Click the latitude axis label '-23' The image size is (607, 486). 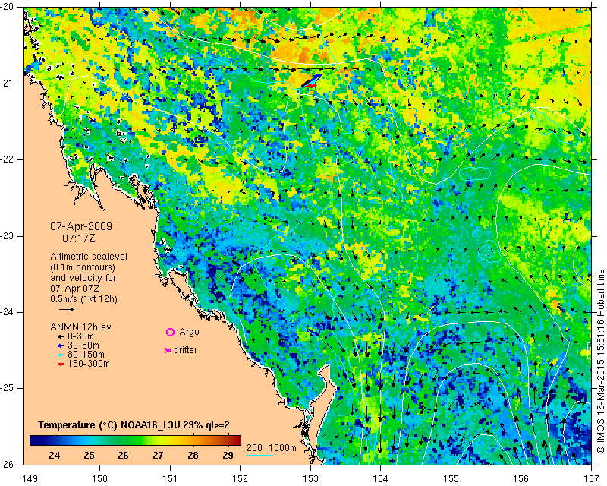click(x=7, y=236)
